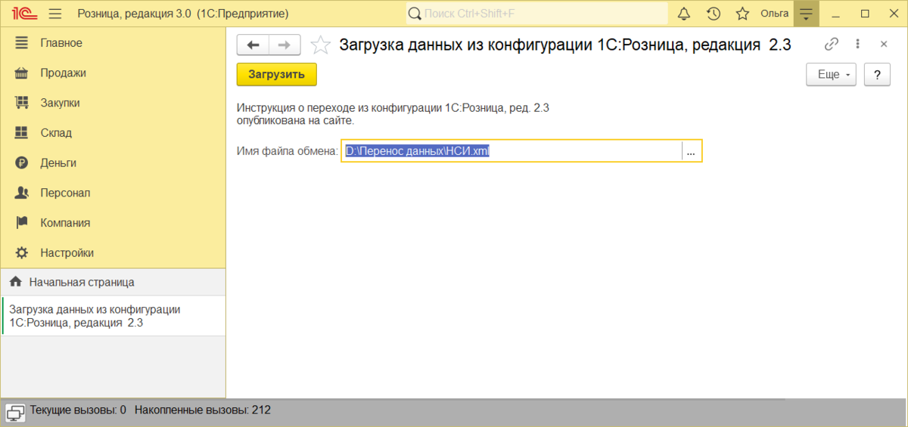Close the data loading form
Image resolution: width=908 pixels, height=427 pixels.
point(883,44)
